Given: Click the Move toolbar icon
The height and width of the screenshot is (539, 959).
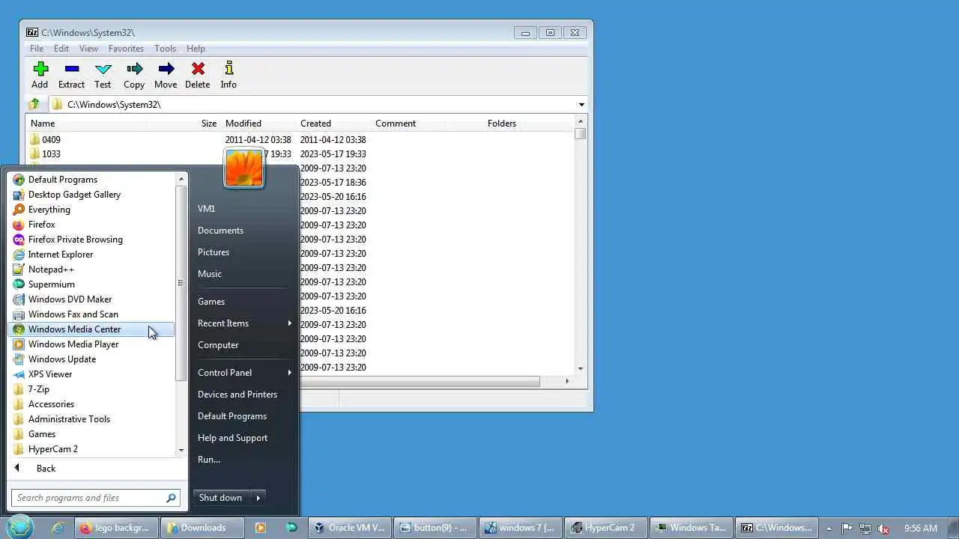Looking at the screenshot, I should (166, 75).
